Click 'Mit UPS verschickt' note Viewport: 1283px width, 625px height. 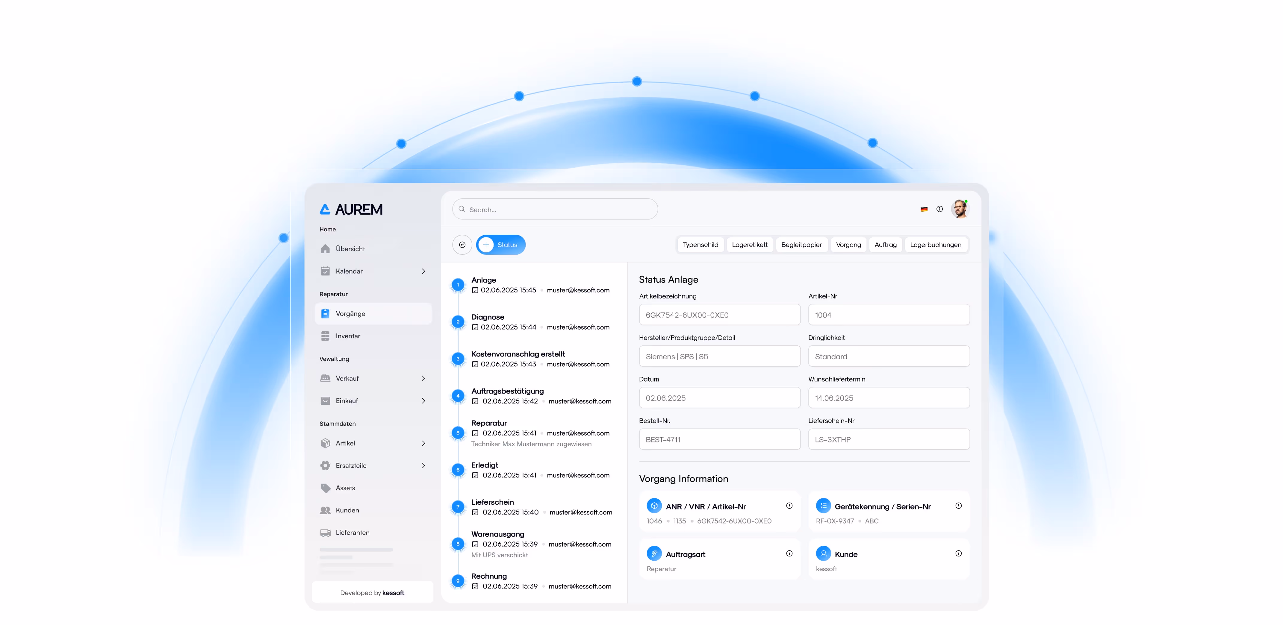(499, 555)
